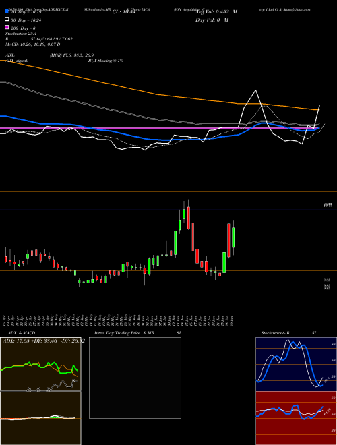Click the magenta 200 Day legend swatch

click(x=7, y=27)
